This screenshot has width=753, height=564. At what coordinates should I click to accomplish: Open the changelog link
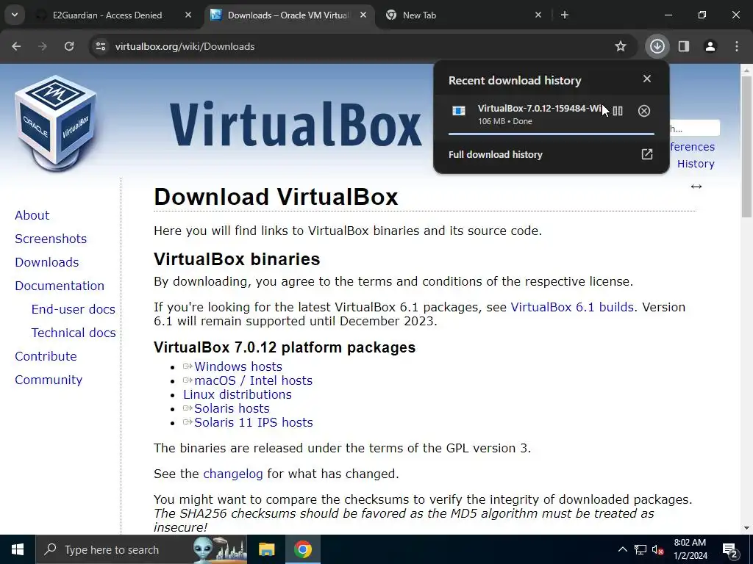(x=233, y=474)
